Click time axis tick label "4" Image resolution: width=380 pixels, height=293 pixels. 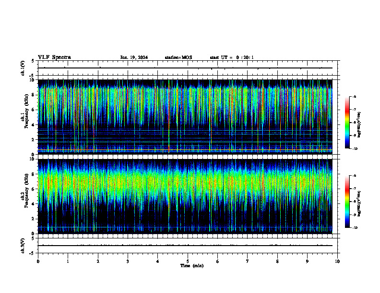point(158,261)
